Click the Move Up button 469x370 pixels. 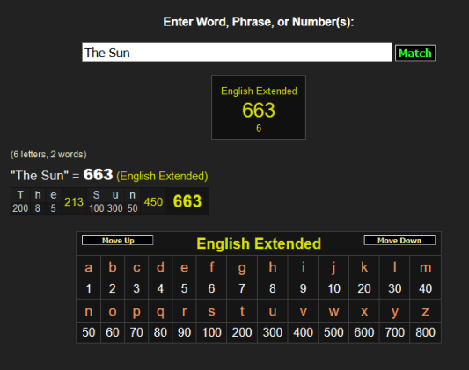(118, 240)
